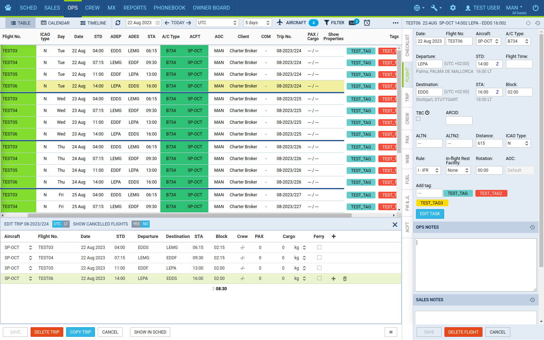Image resolution: width=544 pixels, height=340 pixels.
Task: Open the OPS NOTES history icon
Action: [532, 227]
